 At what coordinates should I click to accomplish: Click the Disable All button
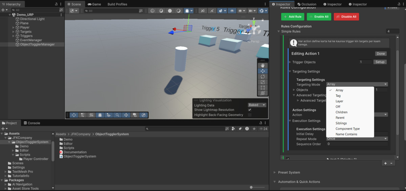346,17
